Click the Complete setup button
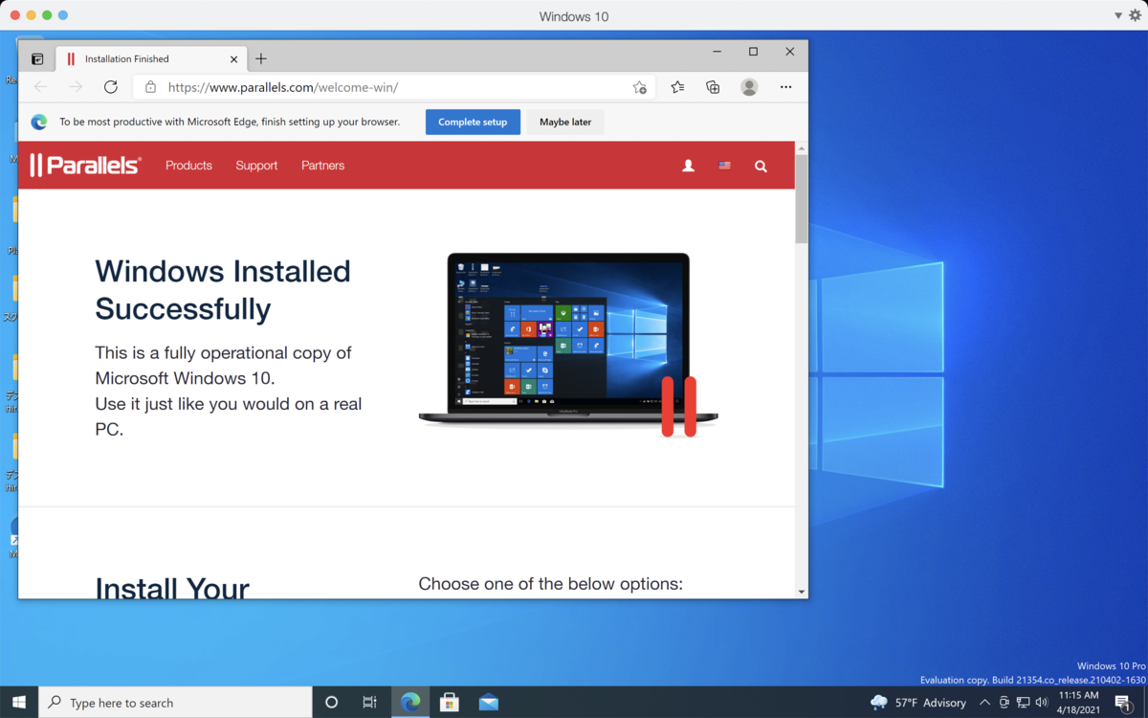Viewport: 1148px width, 718px height. point(473,122)
